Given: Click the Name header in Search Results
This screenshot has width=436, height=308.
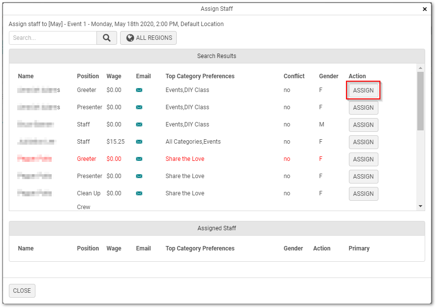Looking at the screenshot, I should pyautogui.click(x=26, y=76).
